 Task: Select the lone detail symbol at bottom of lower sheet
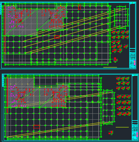point(111,133)
